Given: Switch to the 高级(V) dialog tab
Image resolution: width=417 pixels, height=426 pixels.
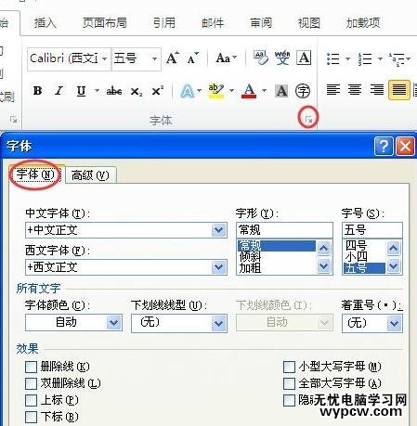Looking at the screenshot, I should point(90,175).
